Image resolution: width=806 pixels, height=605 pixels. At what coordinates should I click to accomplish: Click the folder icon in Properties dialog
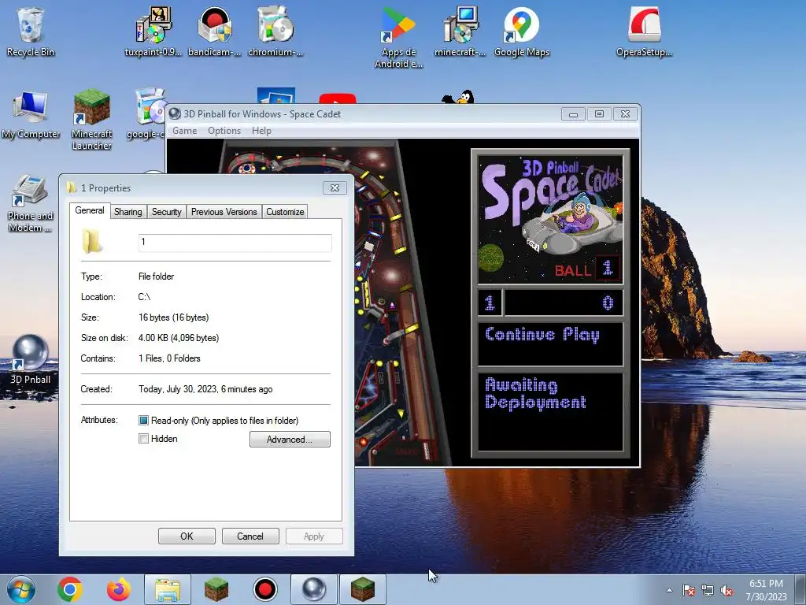tap(91, 241)
